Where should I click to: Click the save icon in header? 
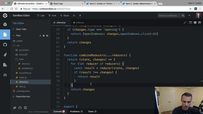click(74, 16)
